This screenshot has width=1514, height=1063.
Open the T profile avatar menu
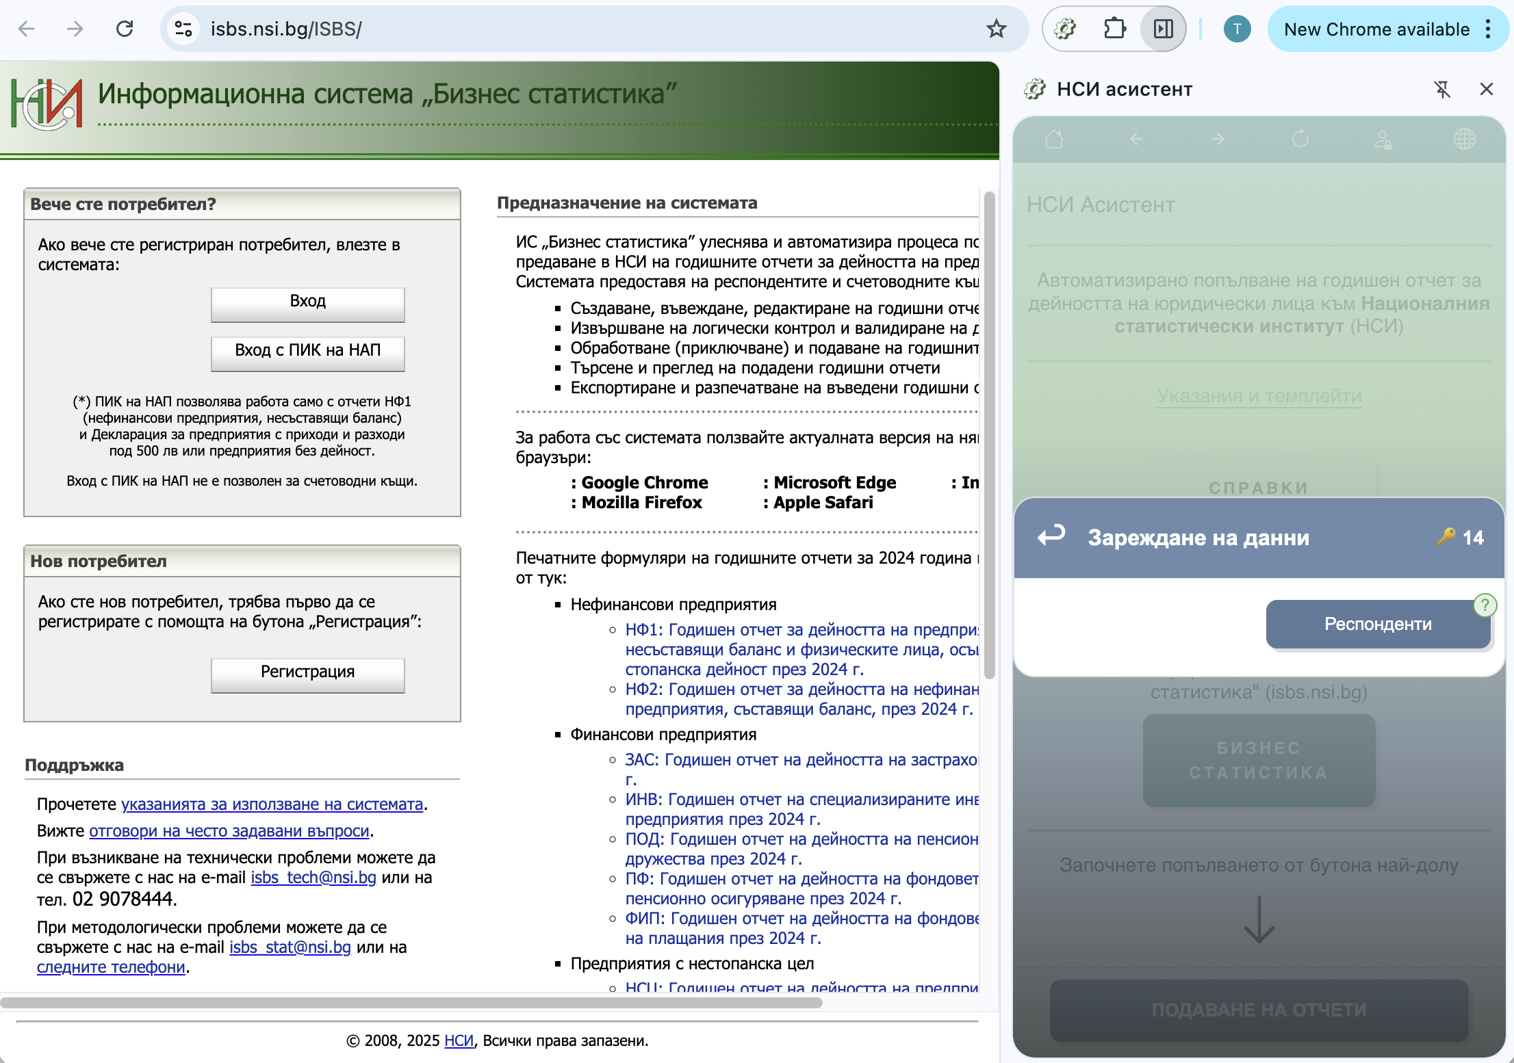[x=1237, y=29]
